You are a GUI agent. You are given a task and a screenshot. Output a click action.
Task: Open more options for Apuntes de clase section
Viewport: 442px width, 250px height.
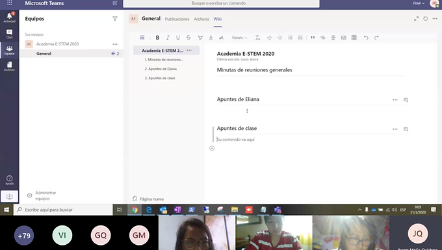[395, 129]
